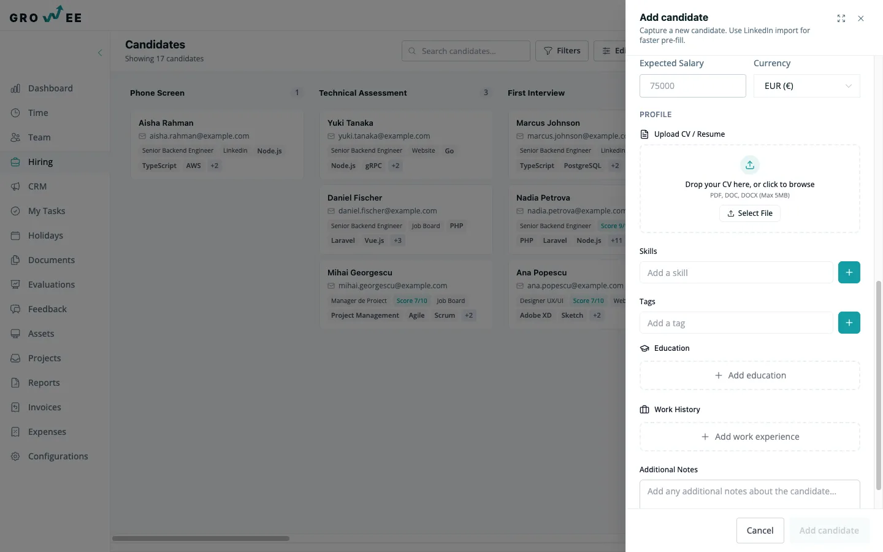The image size is (883, 552).
Task: Open Daniel Fischer's candidate card
Action: (x=406, y=220)
